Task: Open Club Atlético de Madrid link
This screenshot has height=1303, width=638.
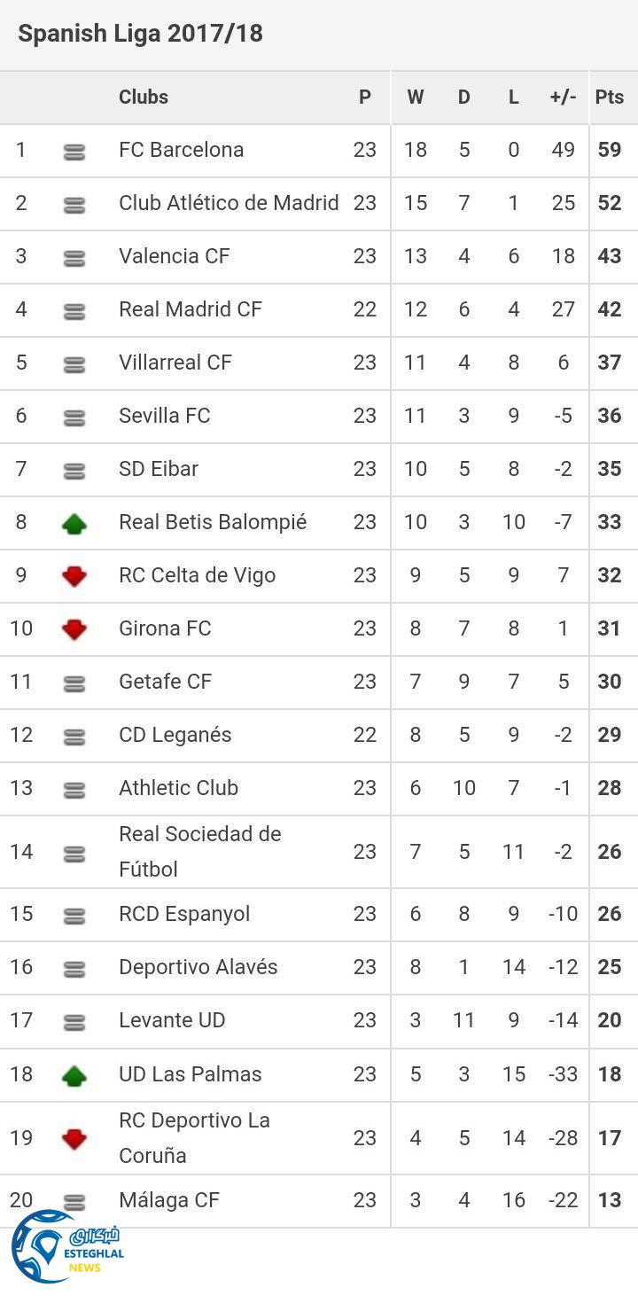Action: pos(229,203)
